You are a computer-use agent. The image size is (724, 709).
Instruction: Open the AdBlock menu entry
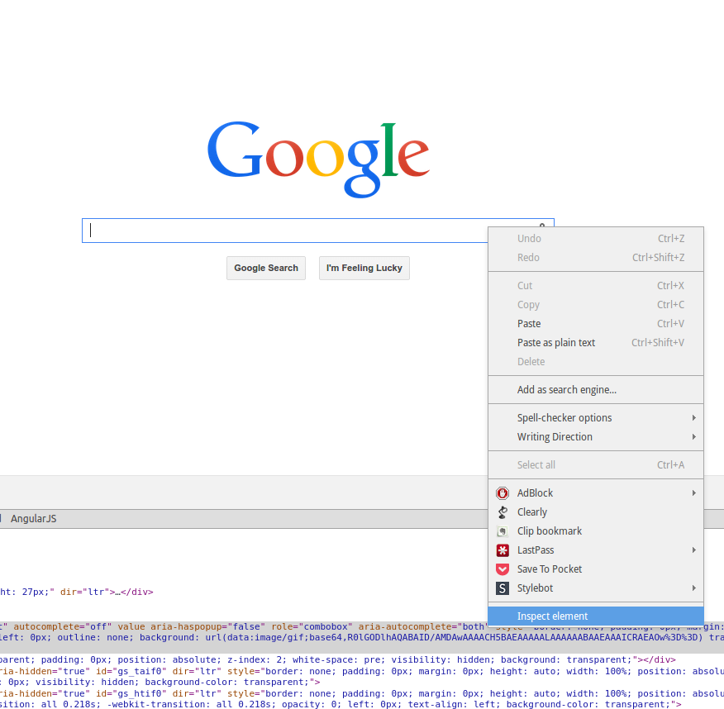pos(596,493)
